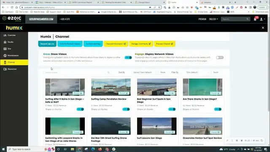Open the user account dropdown
270x152 pixels.
click(x=262, y=19)
